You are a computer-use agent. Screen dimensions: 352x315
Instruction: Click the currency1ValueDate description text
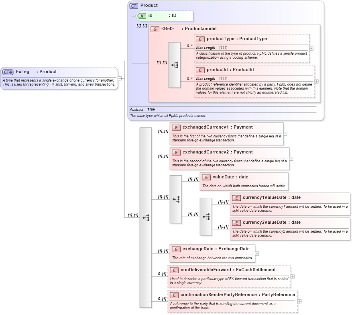[290, 209]
